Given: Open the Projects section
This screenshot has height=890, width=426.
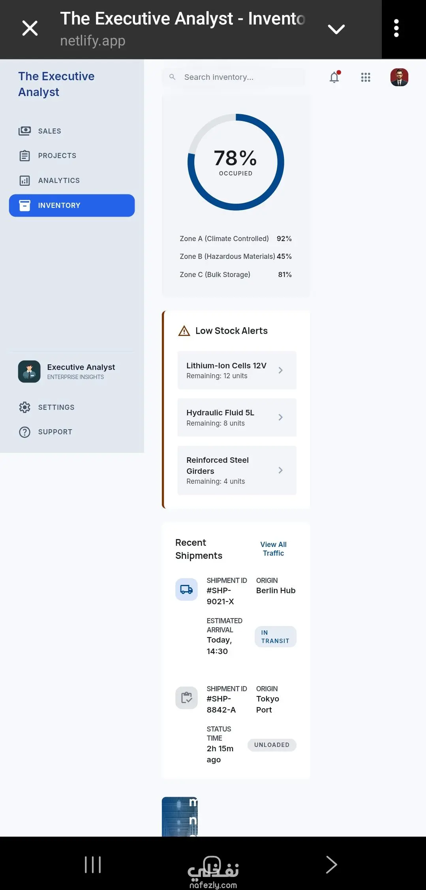Looking at the screenshot, I should tap(57, 156).
